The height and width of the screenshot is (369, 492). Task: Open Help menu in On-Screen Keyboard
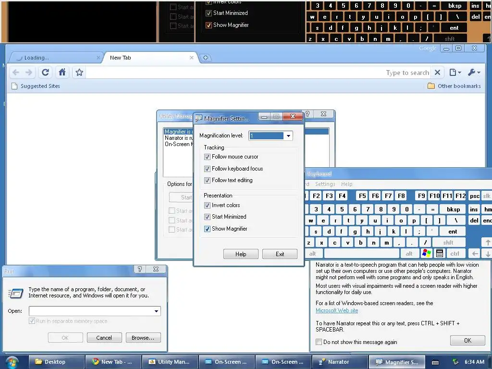(x=347, y=184)
